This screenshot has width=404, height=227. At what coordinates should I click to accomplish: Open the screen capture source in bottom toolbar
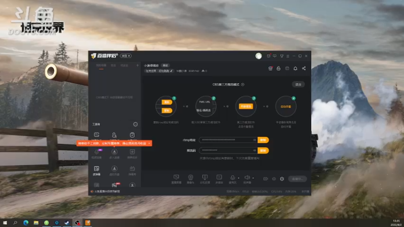176,179
